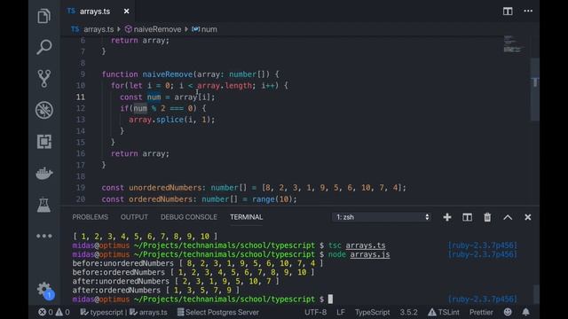
Task: Switch to the PROBLEMS panel tab
Action: (90, 217)
